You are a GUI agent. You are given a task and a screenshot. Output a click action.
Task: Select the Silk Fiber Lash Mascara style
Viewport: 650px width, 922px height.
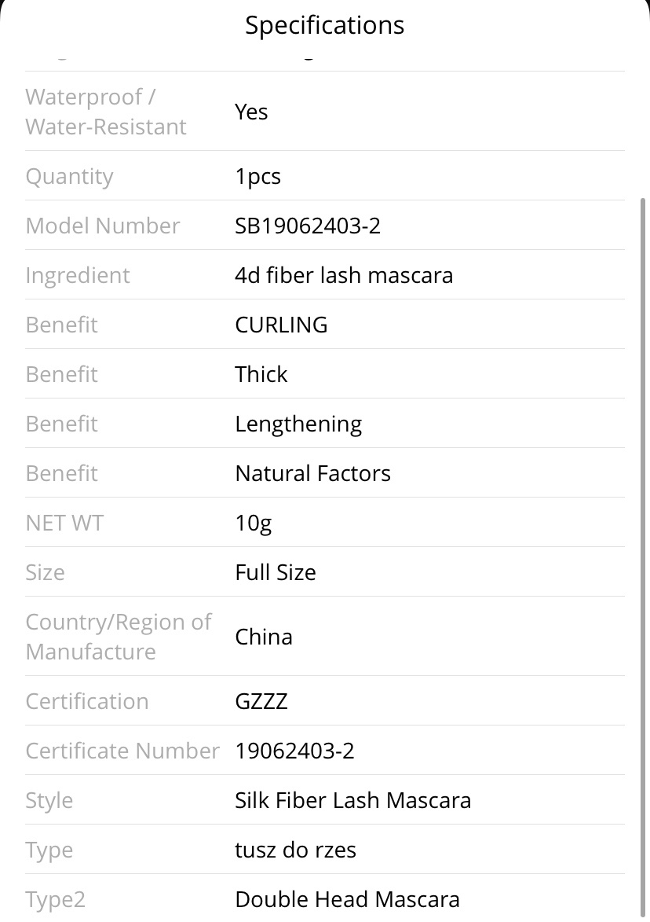pos(353,800)
